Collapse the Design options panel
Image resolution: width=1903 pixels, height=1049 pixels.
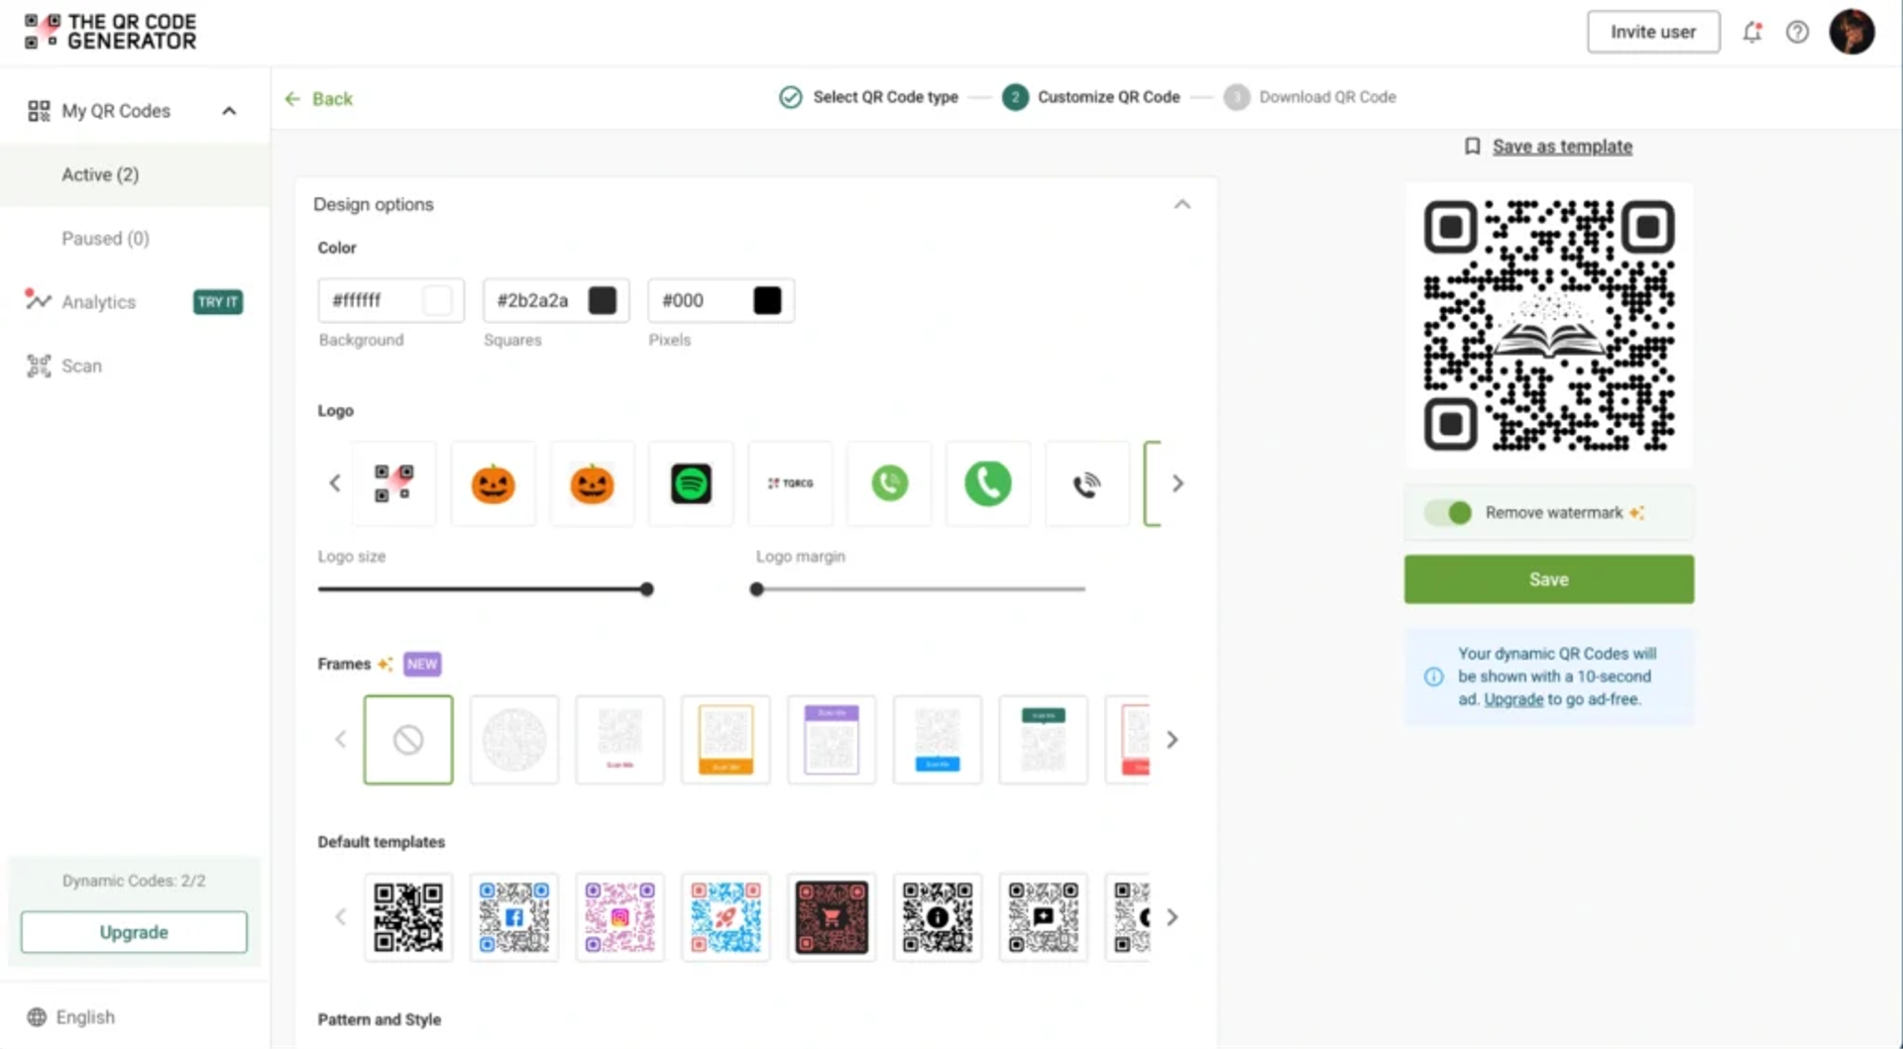[x=1181, y=204]
